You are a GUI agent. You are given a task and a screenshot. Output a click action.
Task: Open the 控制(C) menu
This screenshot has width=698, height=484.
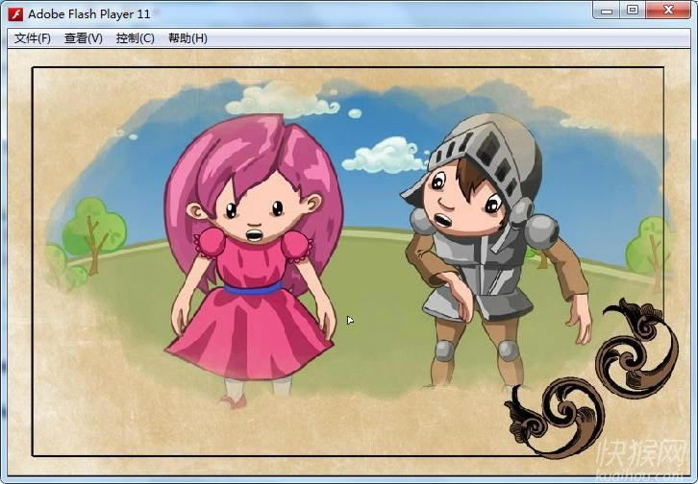[135, 38]
